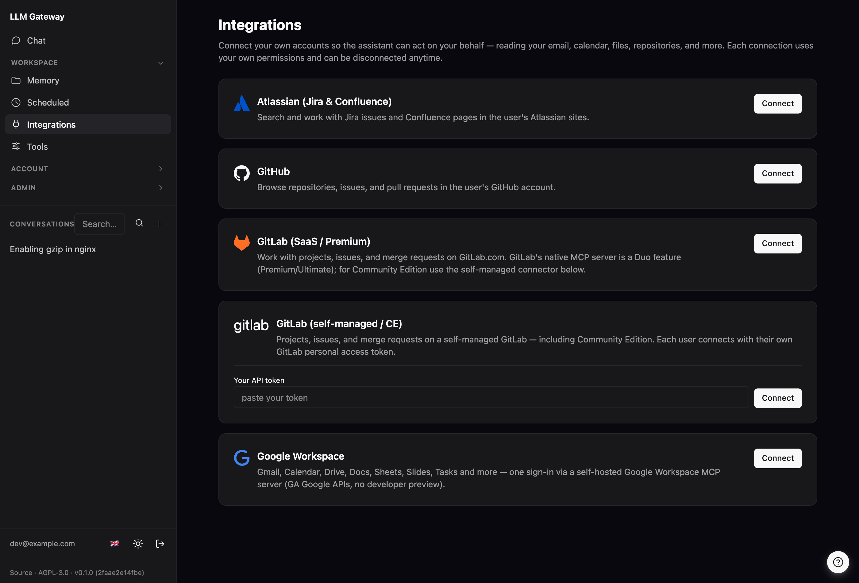Expand the Account section chevron
859x583 pixels.
(160, 169)
